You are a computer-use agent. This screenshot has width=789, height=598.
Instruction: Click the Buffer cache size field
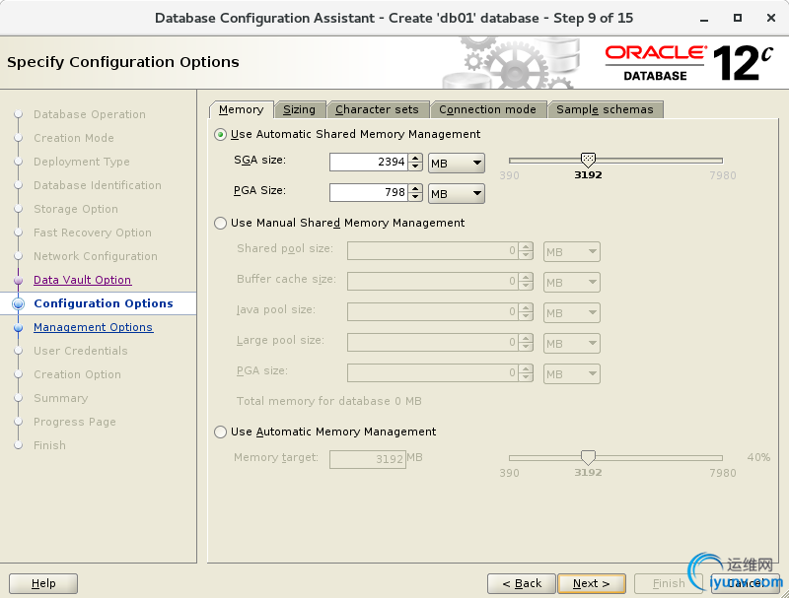(432, 282)
